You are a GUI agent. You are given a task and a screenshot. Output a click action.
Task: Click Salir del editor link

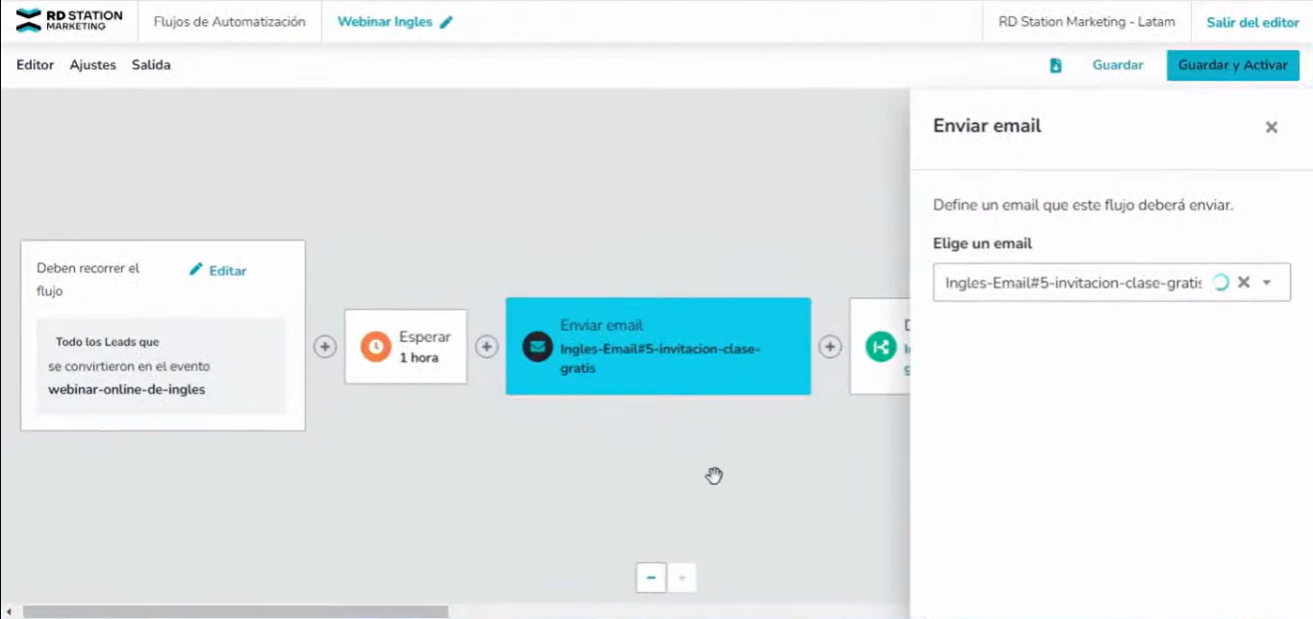[x=1252, y=22]
